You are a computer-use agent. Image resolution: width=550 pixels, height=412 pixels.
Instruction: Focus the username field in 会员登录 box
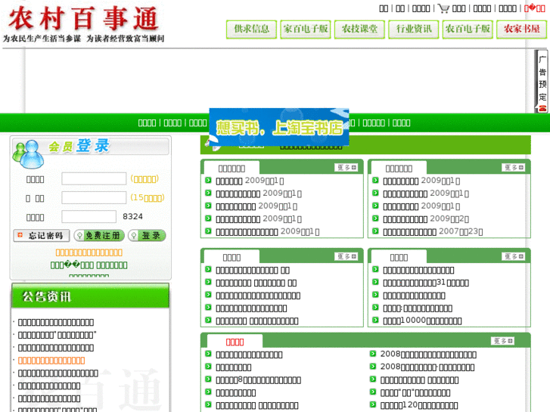[x=94, y=178]
